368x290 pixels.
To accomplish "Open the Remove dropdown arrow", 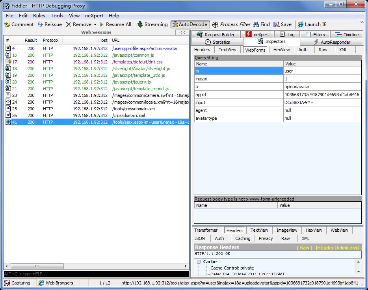I will point(95,24).
